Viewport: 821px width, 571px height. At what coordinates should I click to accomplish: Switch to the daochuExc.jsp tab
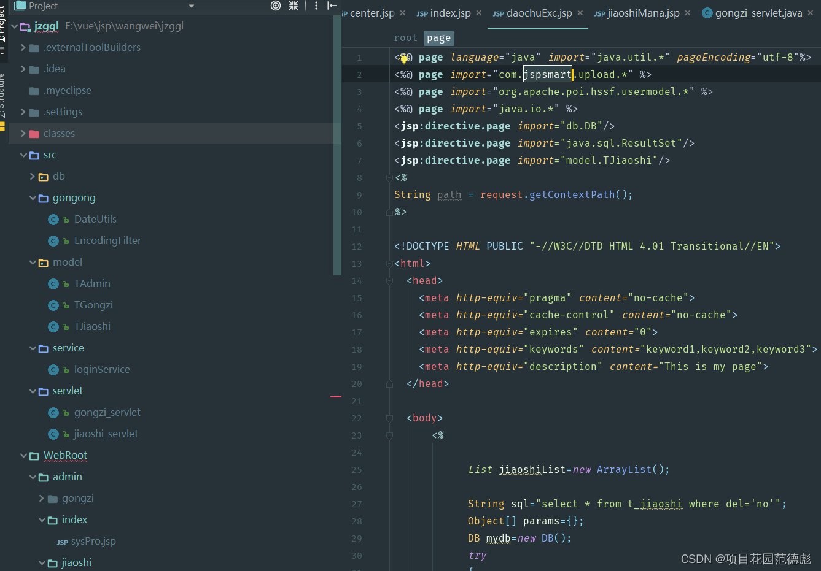(x=532, y=13)
